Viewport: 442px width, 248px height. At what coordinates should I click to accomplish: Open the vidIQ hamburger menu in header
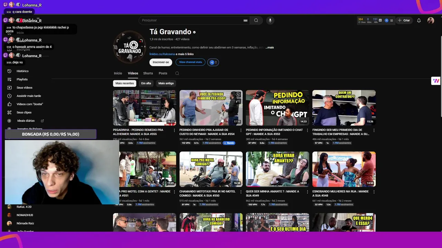(391, 20)
